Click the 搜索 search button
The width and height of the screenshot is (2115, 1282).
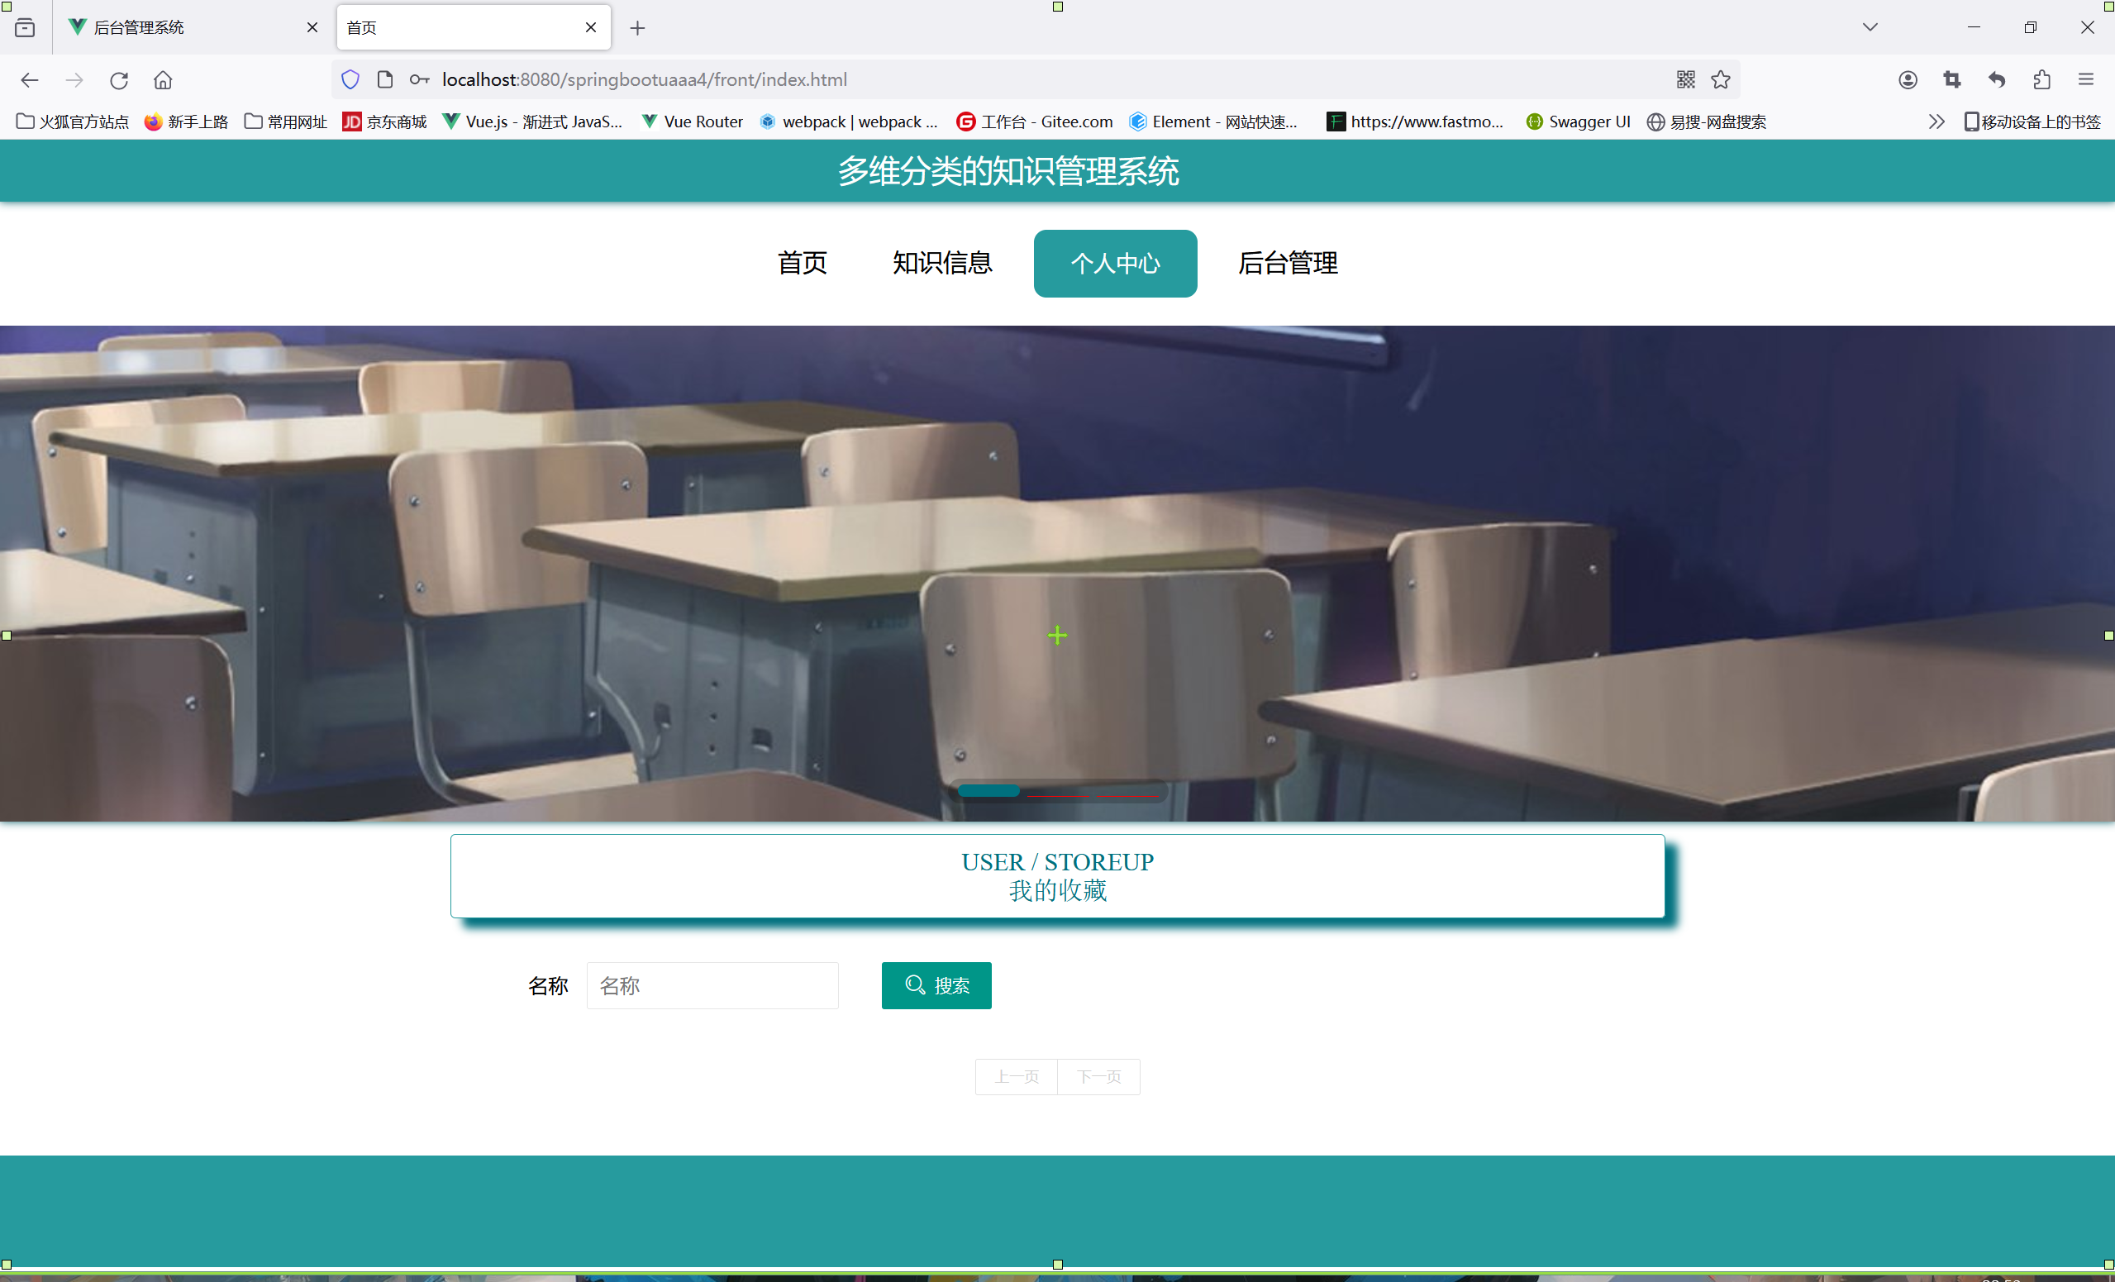pos(936,985)
